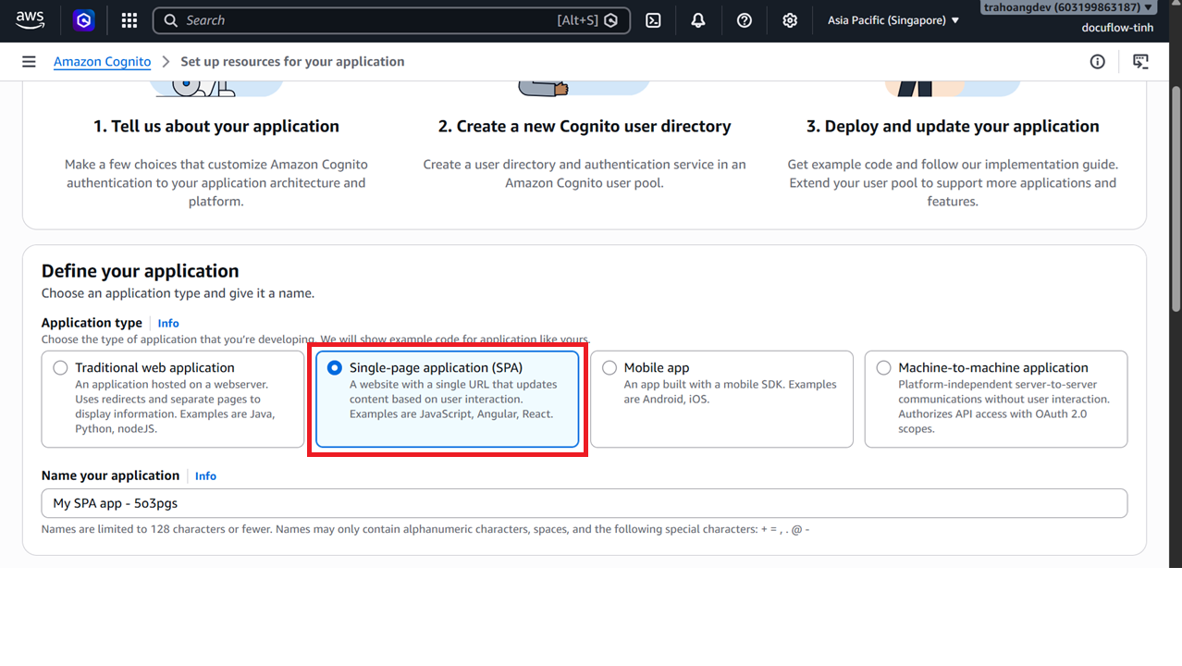Select Traditional web application radio button
This screenshot has width=1182, height=666.
click(61, 367)
